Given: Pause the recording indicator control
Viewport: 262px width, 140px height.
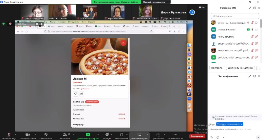Looking at the screenshot, I should pyautogui.click(x=37, y=24).
